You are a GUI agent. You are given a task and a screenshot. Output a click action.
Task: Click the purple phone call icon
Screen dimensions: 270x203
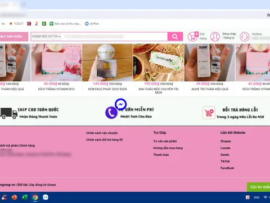[111, 113]
